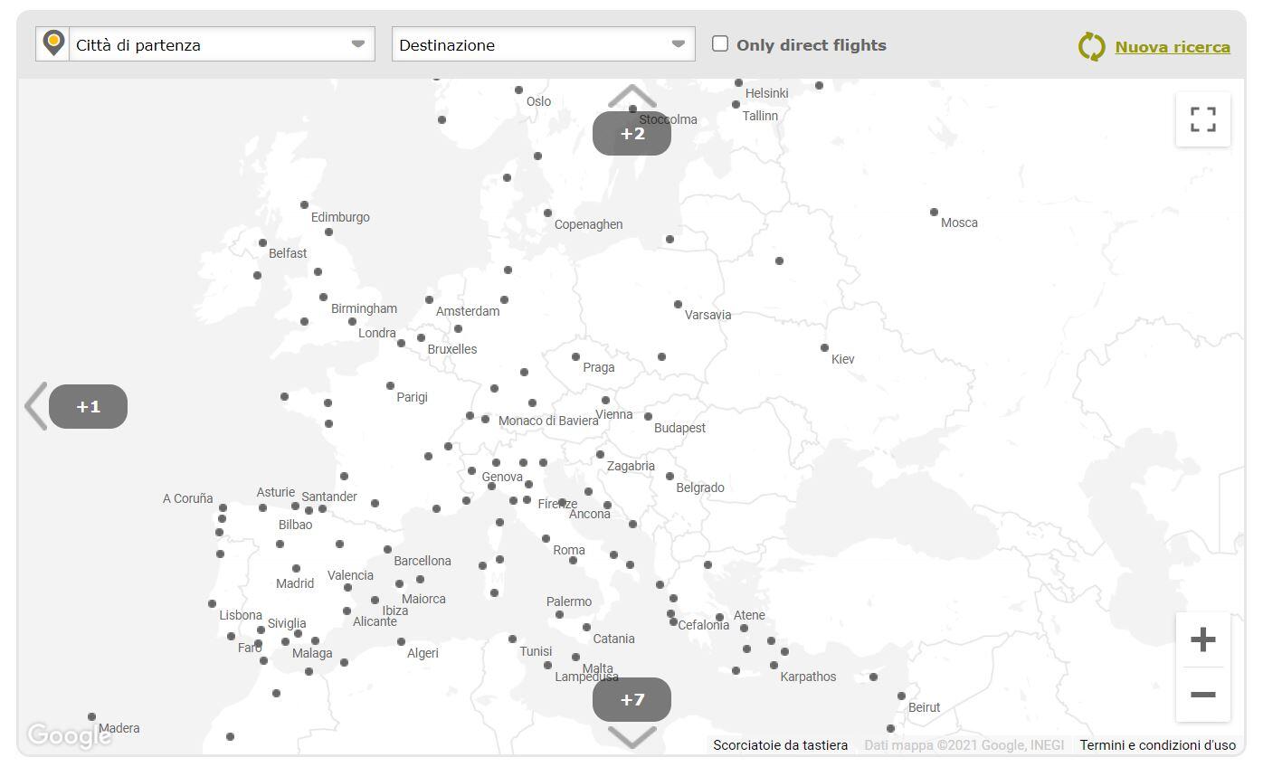Image resolution: width=1263 pixels, height=767 pixels.
Task: Pan map down with the bottom chevron arrow
Action: click(631, 737)
